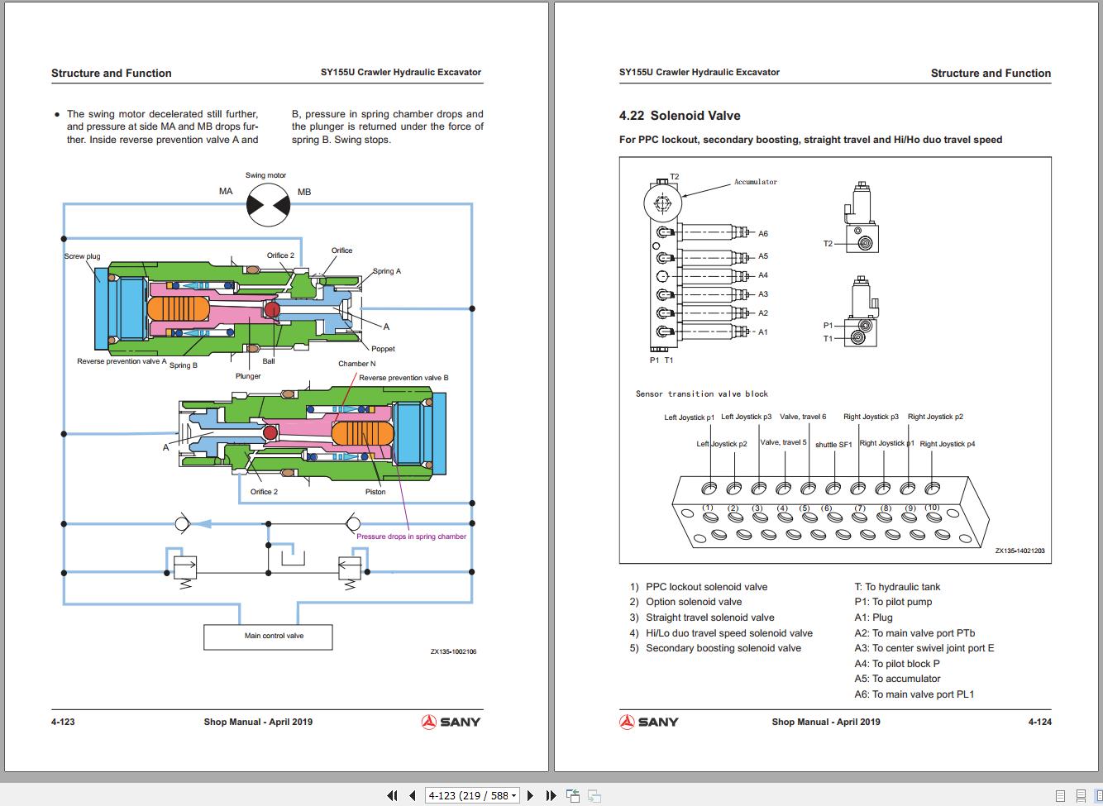Click 'A3: To center swivel joint port E'

[924, 648]
